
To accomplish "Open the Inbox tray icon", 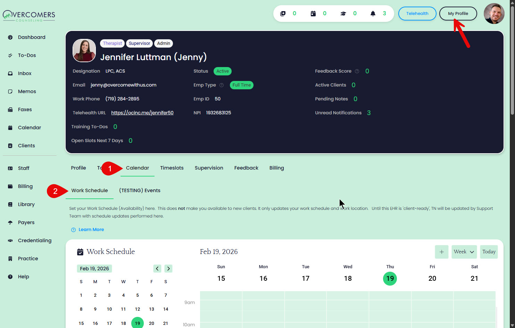I will coord(10,73).
